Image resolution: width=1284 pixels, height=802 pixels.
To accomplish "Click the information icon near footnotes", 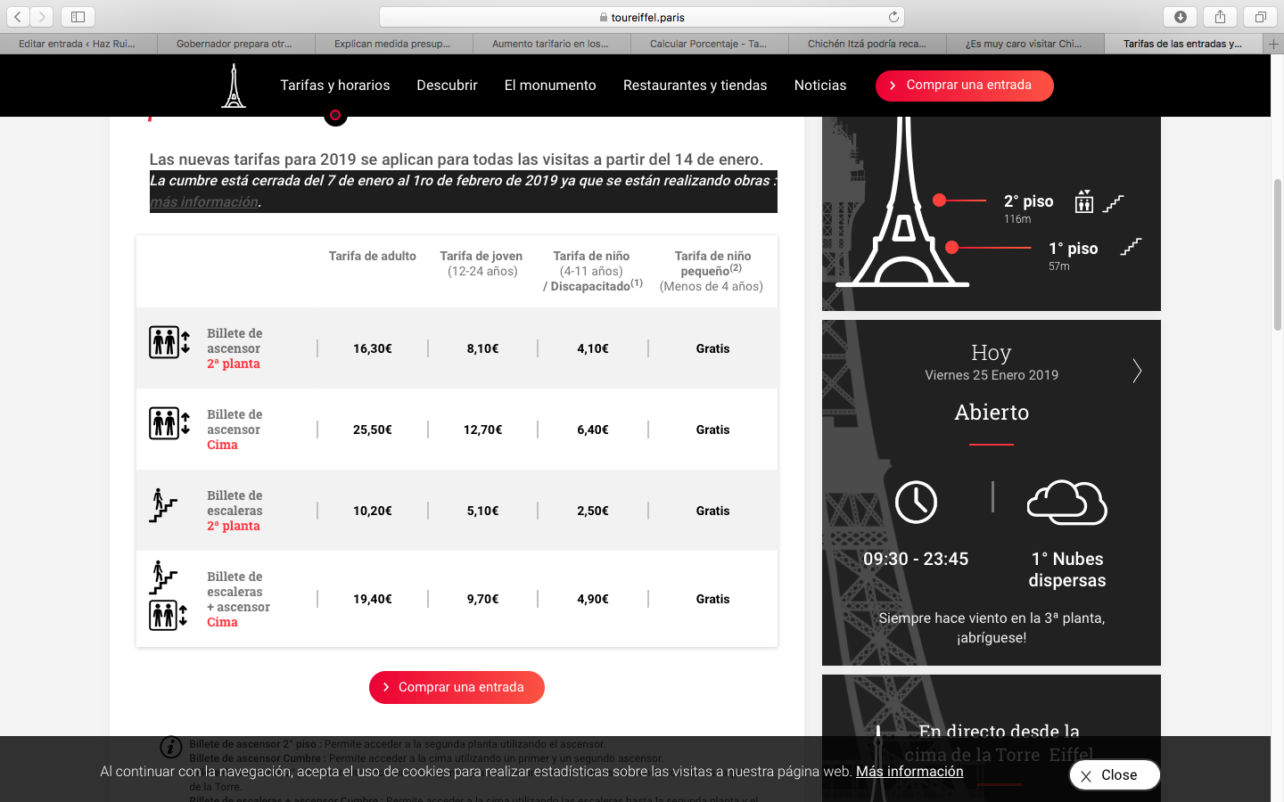I will [x=170, y=747].
